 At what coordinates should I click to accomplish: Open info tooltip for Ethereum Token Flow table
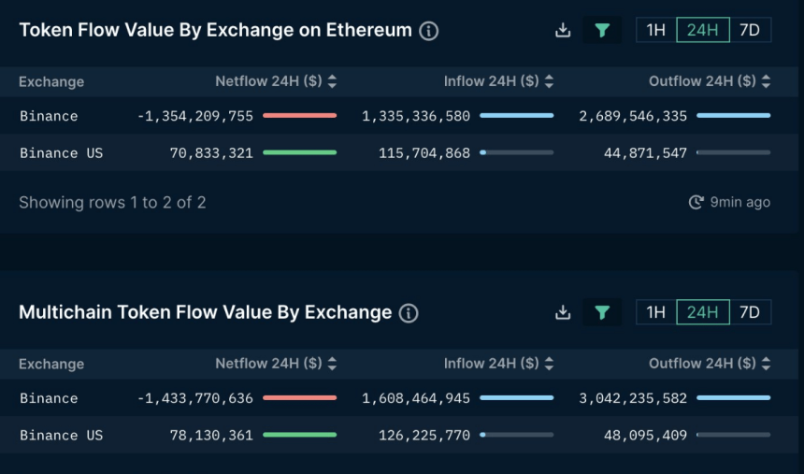(x=429, y=31)
